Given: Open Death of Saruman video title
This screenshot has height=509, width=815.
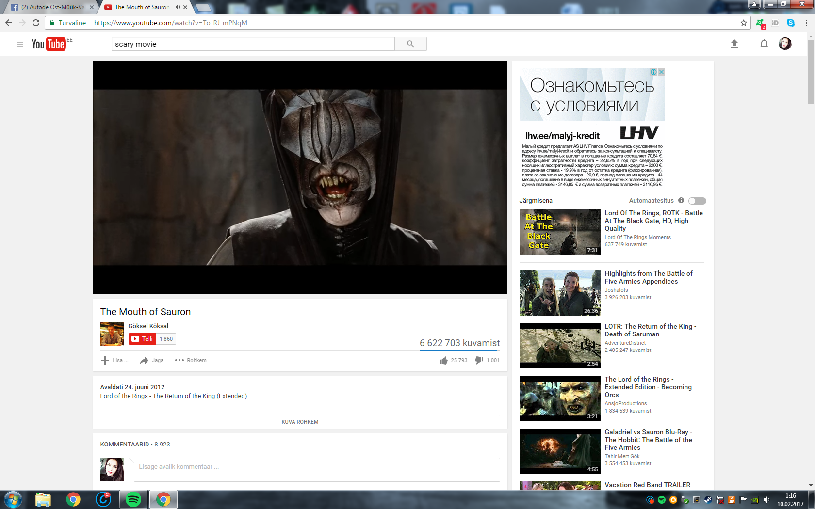Looking at the screenshot, I should [650, 330].
